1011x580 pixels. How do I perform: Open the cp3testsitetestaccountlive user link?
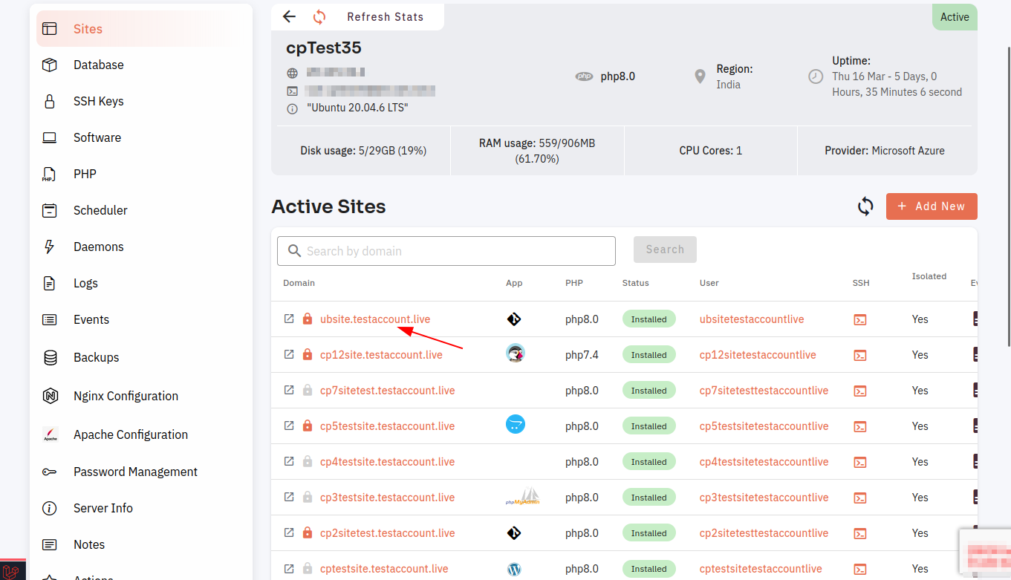point(764,498)
